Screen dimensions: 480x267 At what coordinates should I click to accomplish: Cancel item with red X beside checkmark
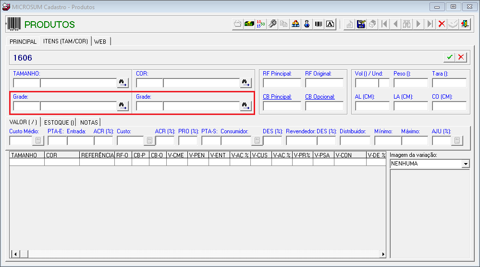click(x=461, y=57)
